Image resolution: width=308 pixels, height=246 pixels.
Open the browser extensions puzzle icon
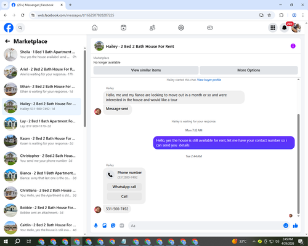tap(282, 15)
